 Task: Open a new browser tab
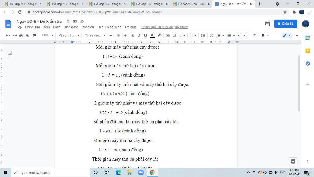coord(259,4)
